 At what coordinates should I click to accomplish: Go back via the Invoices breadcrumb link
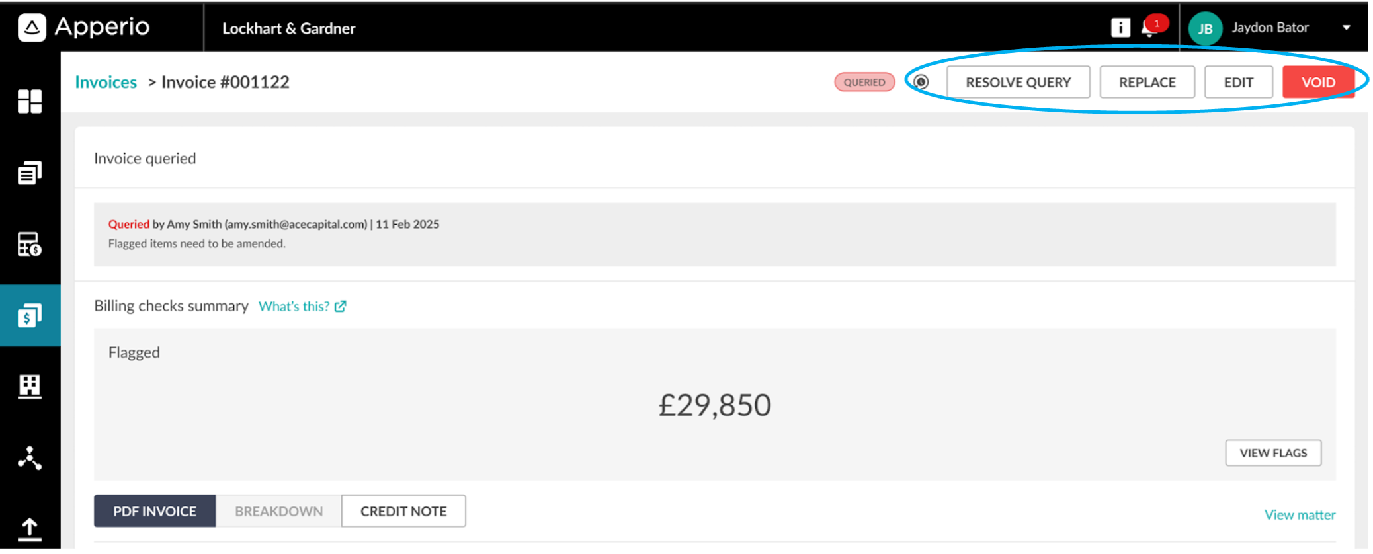pos(106,82)
